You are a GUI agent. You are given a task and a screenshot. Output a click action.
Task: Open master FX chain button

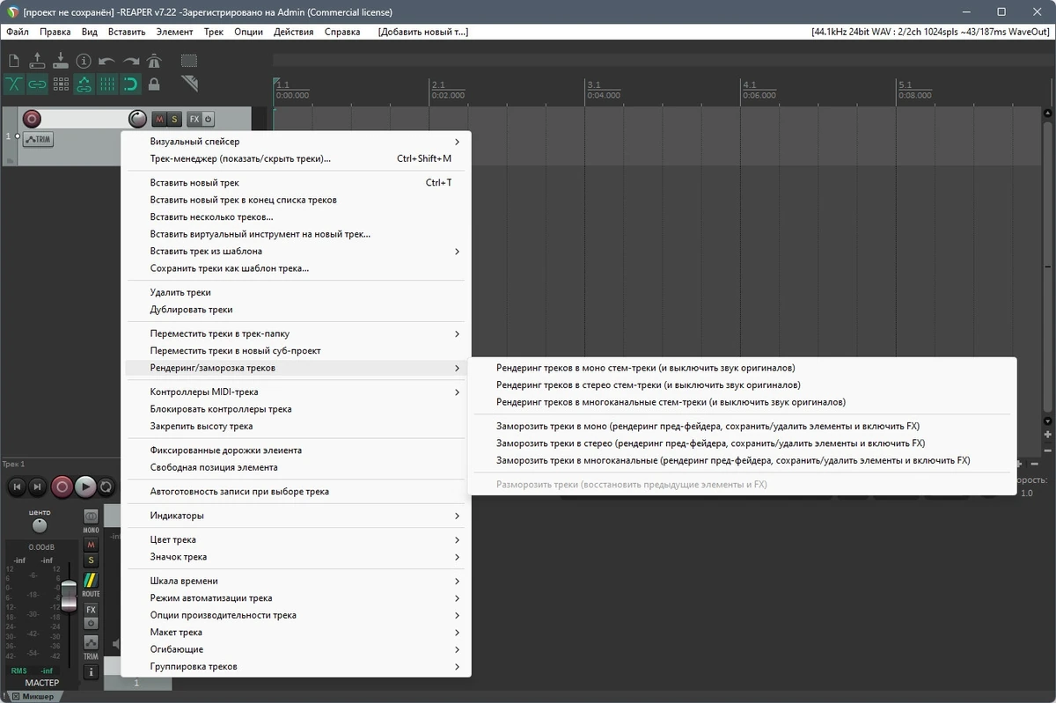tap(91, 609)
